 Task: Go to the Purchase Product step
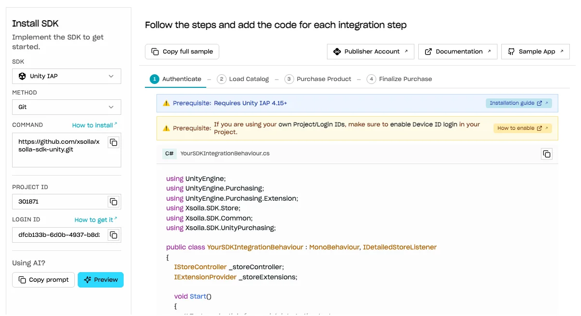tap(318, 79)
